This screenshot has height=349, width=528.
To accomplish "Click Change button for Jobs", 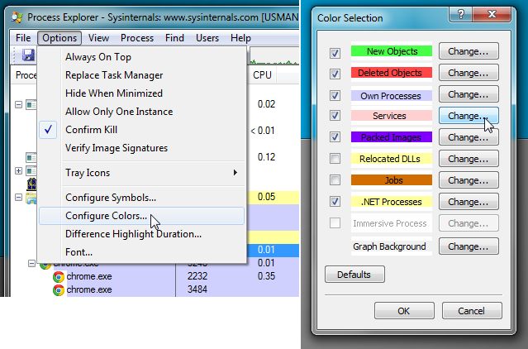I will coord(469,180).
